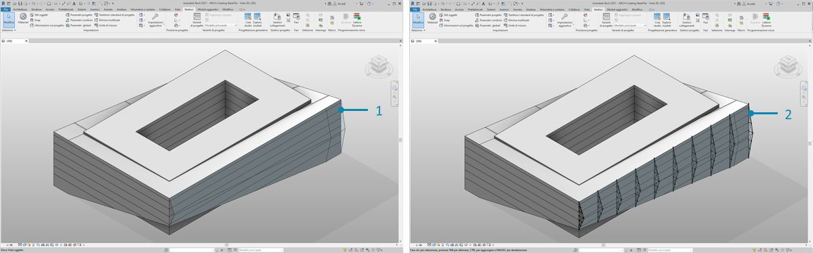This screenshot has width=813, height=253.
Task: Click navigation bar zoom control in right window
Action: [x=804, y=97]
